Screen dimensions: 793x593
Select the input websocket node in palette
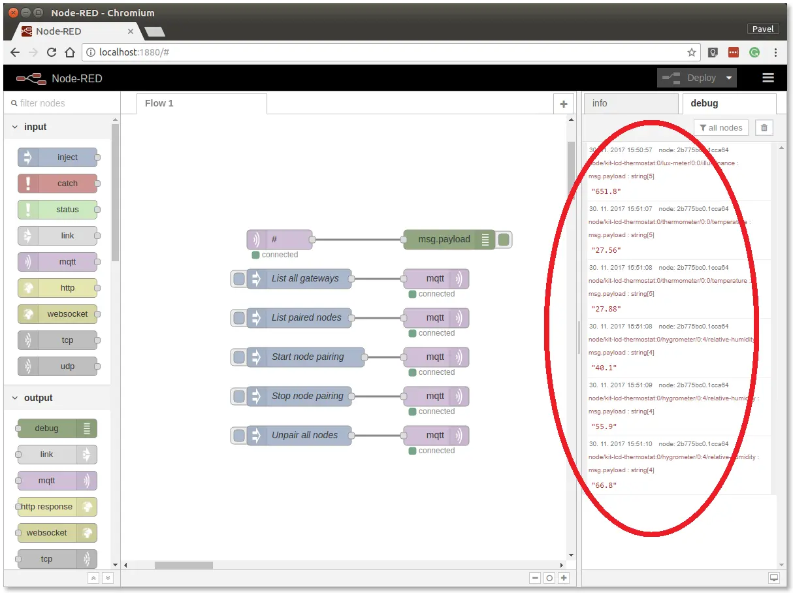tap(57, 314)
